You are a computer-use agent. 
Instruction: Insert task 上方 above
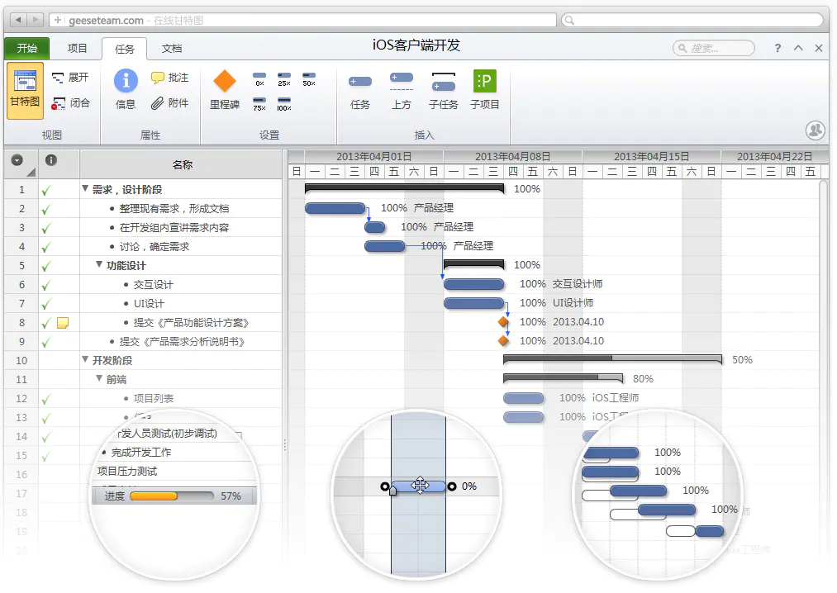click(x=402, y=90)
